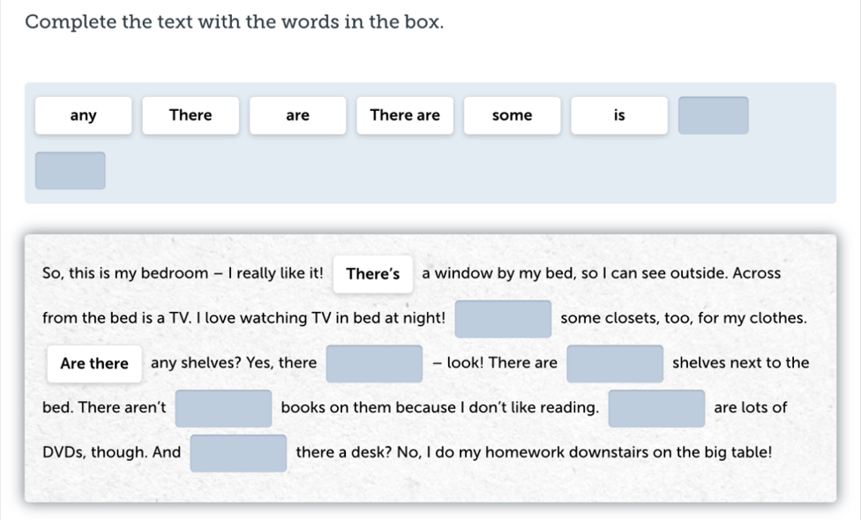Click the filled 'There's' answer tile
Screen dimensions: 861x520
tap(373, 274)
